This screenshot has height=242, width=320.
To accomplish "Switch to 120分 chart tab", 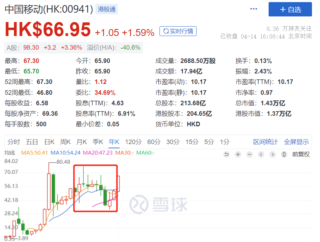I will (x=133, y=142).
